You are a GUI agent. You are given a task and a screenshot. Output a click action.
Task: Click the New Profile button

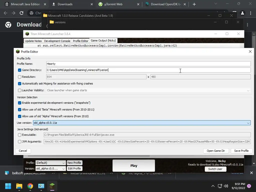(74, 163)
